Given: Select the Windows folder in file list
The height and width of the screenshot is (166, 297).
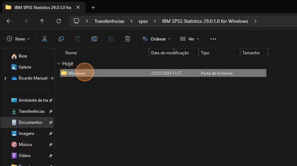Looking at the screenshot, I should (x=163, y=73).
